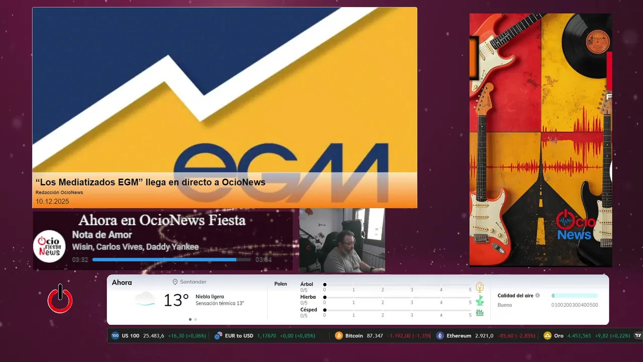643x362 pixels.
Task: Click the Bitcoin ticker label
Action: click(x=354, y=336)
